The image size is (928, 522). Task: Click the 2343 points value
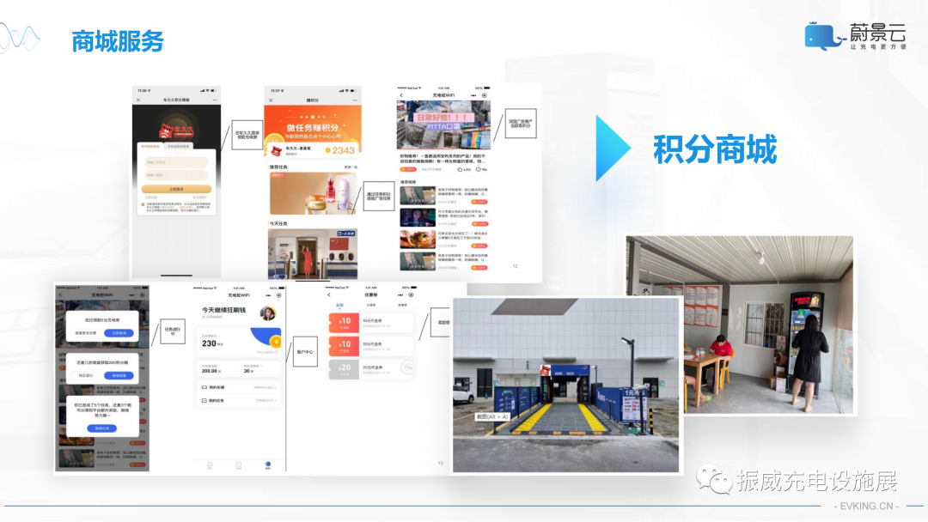tap(343, 151)
